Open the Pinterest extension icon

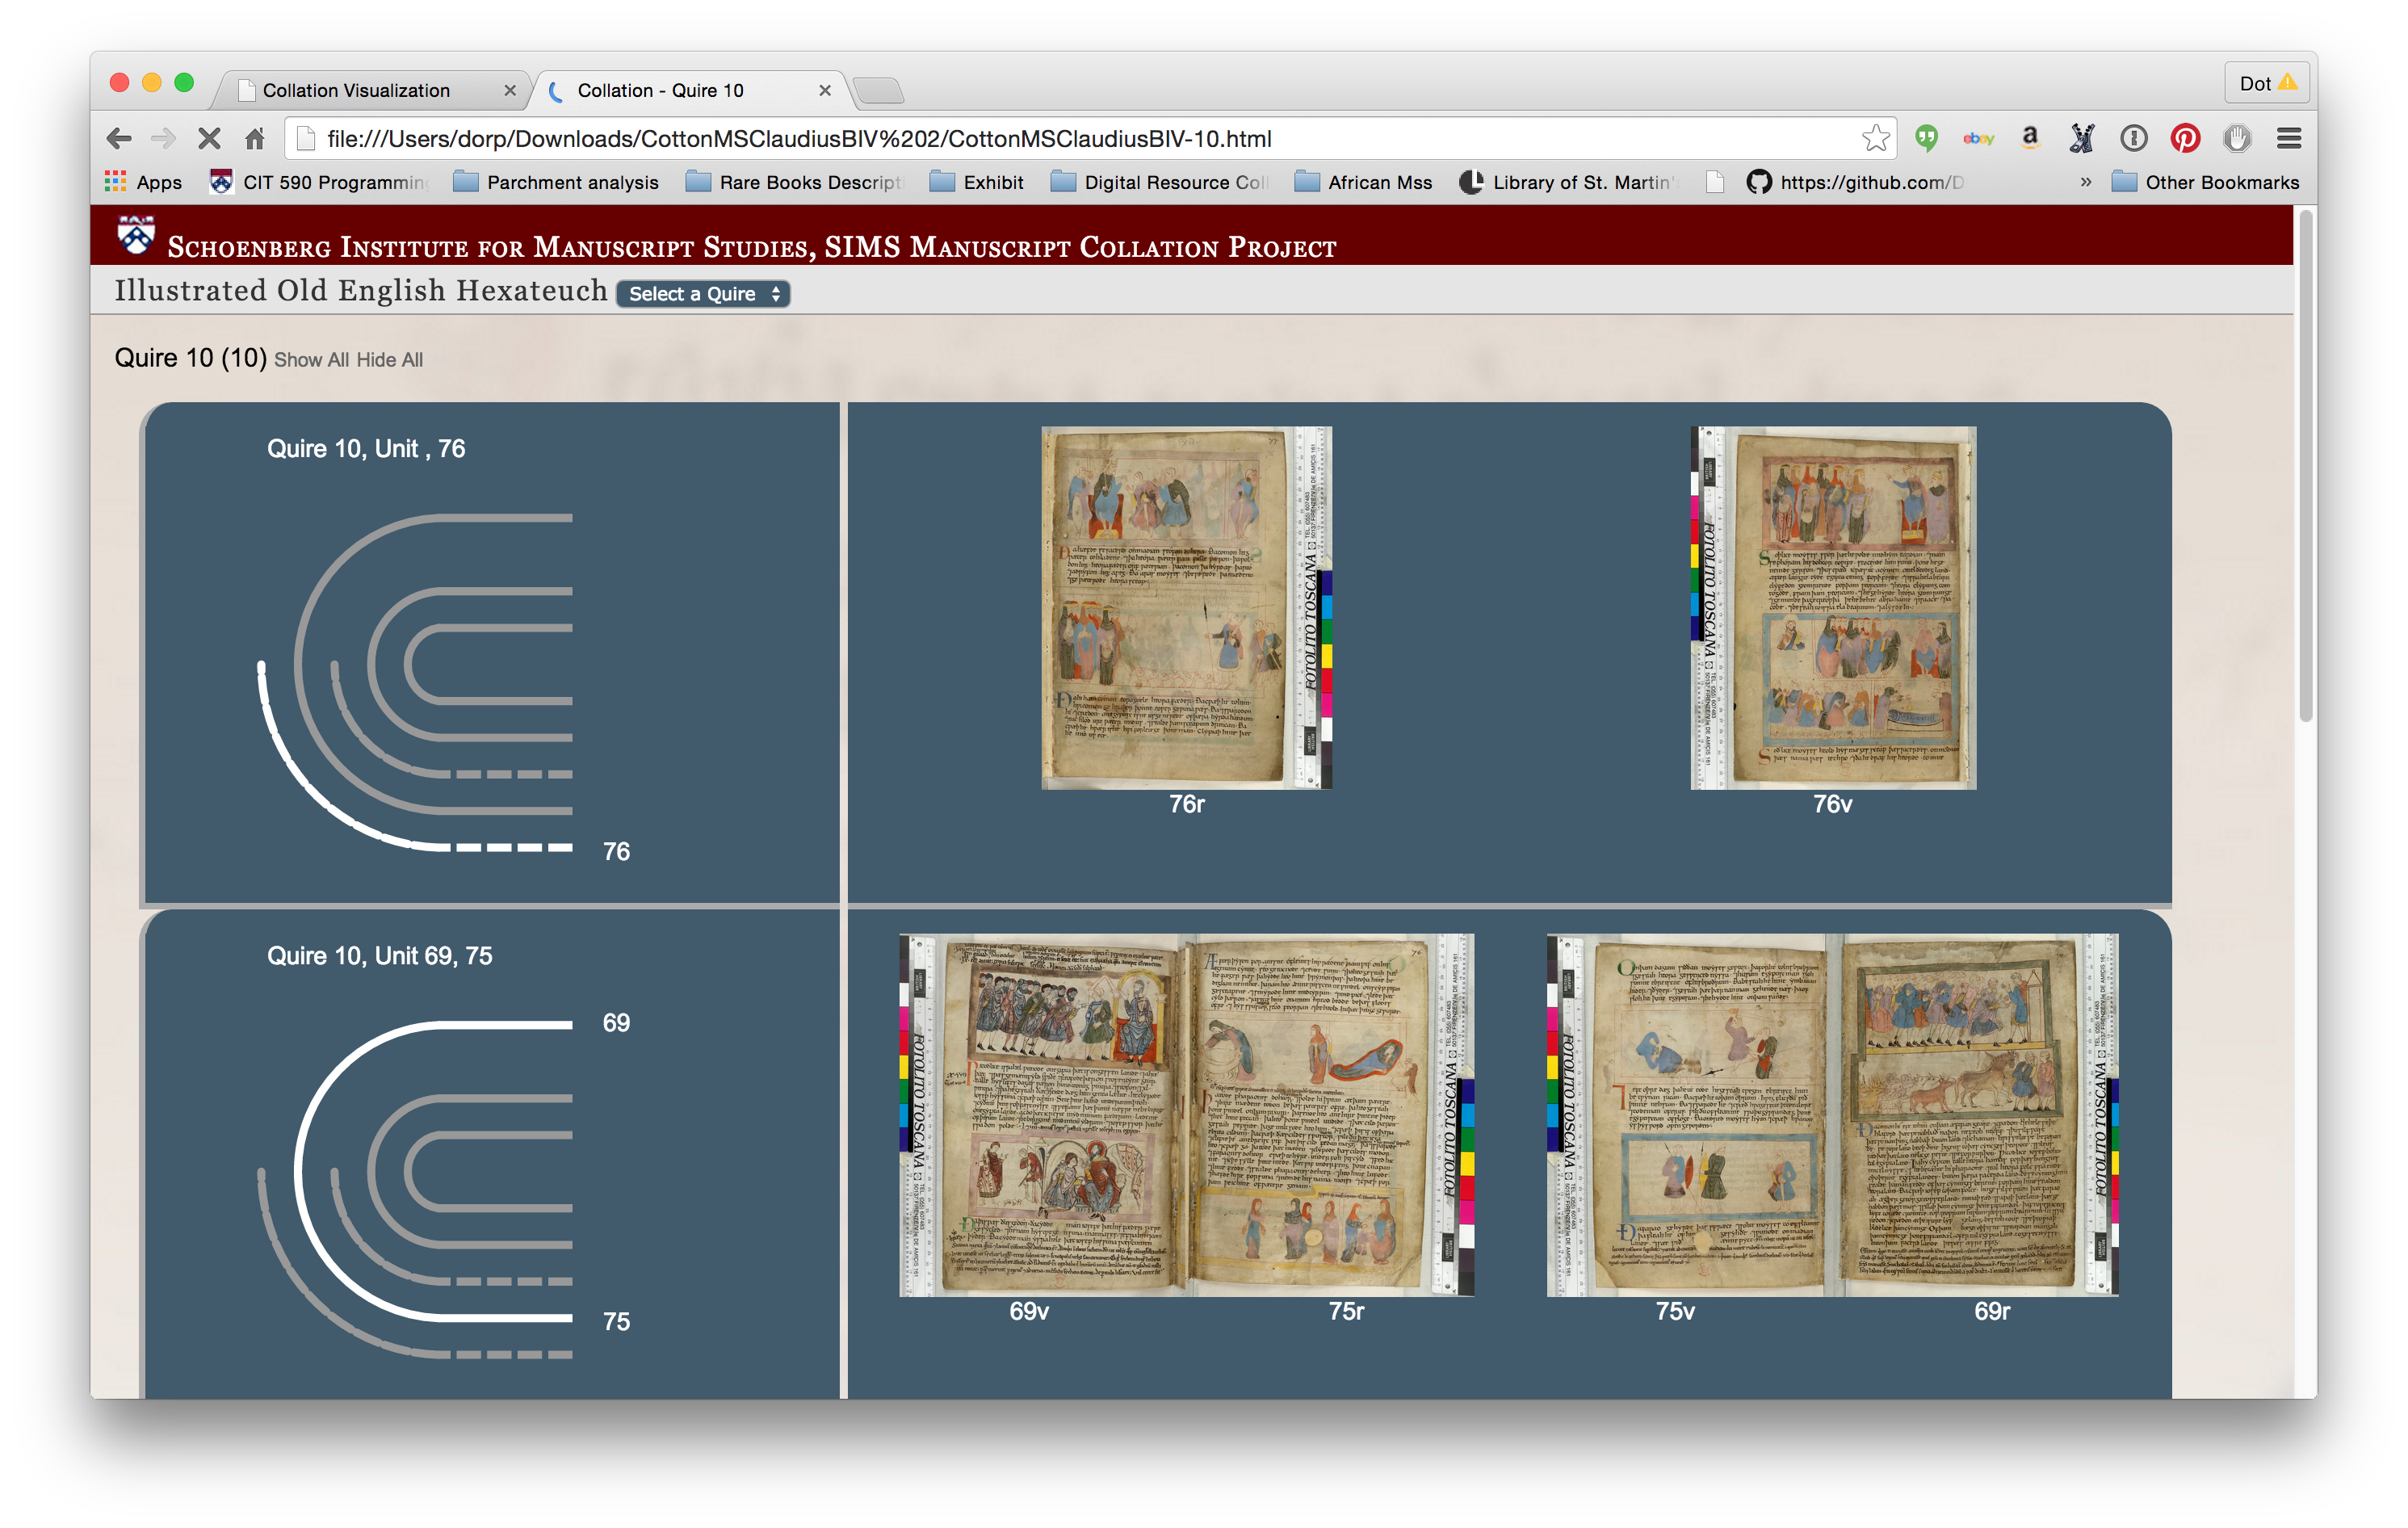(x=2185, y=138)
